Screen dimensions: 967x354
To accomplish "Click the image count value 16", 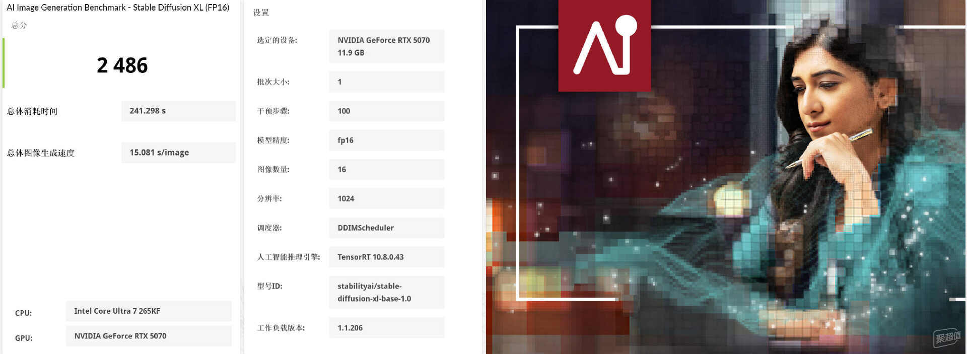I will 387,169.
